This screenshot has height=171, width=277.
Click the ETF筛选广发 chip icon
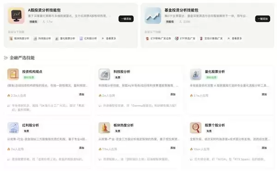[177, 38]
